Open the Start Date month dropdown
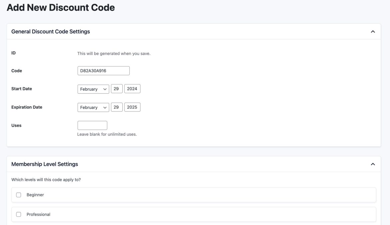Screen dimensions: 390x225 point(93,88)
